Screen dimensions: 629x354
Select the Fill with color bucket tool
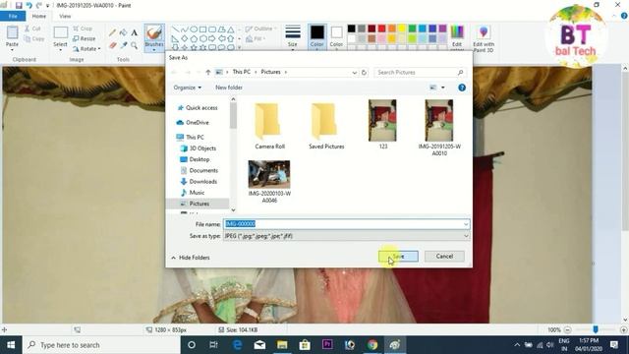pyautogui.click(x=124, y=32)
